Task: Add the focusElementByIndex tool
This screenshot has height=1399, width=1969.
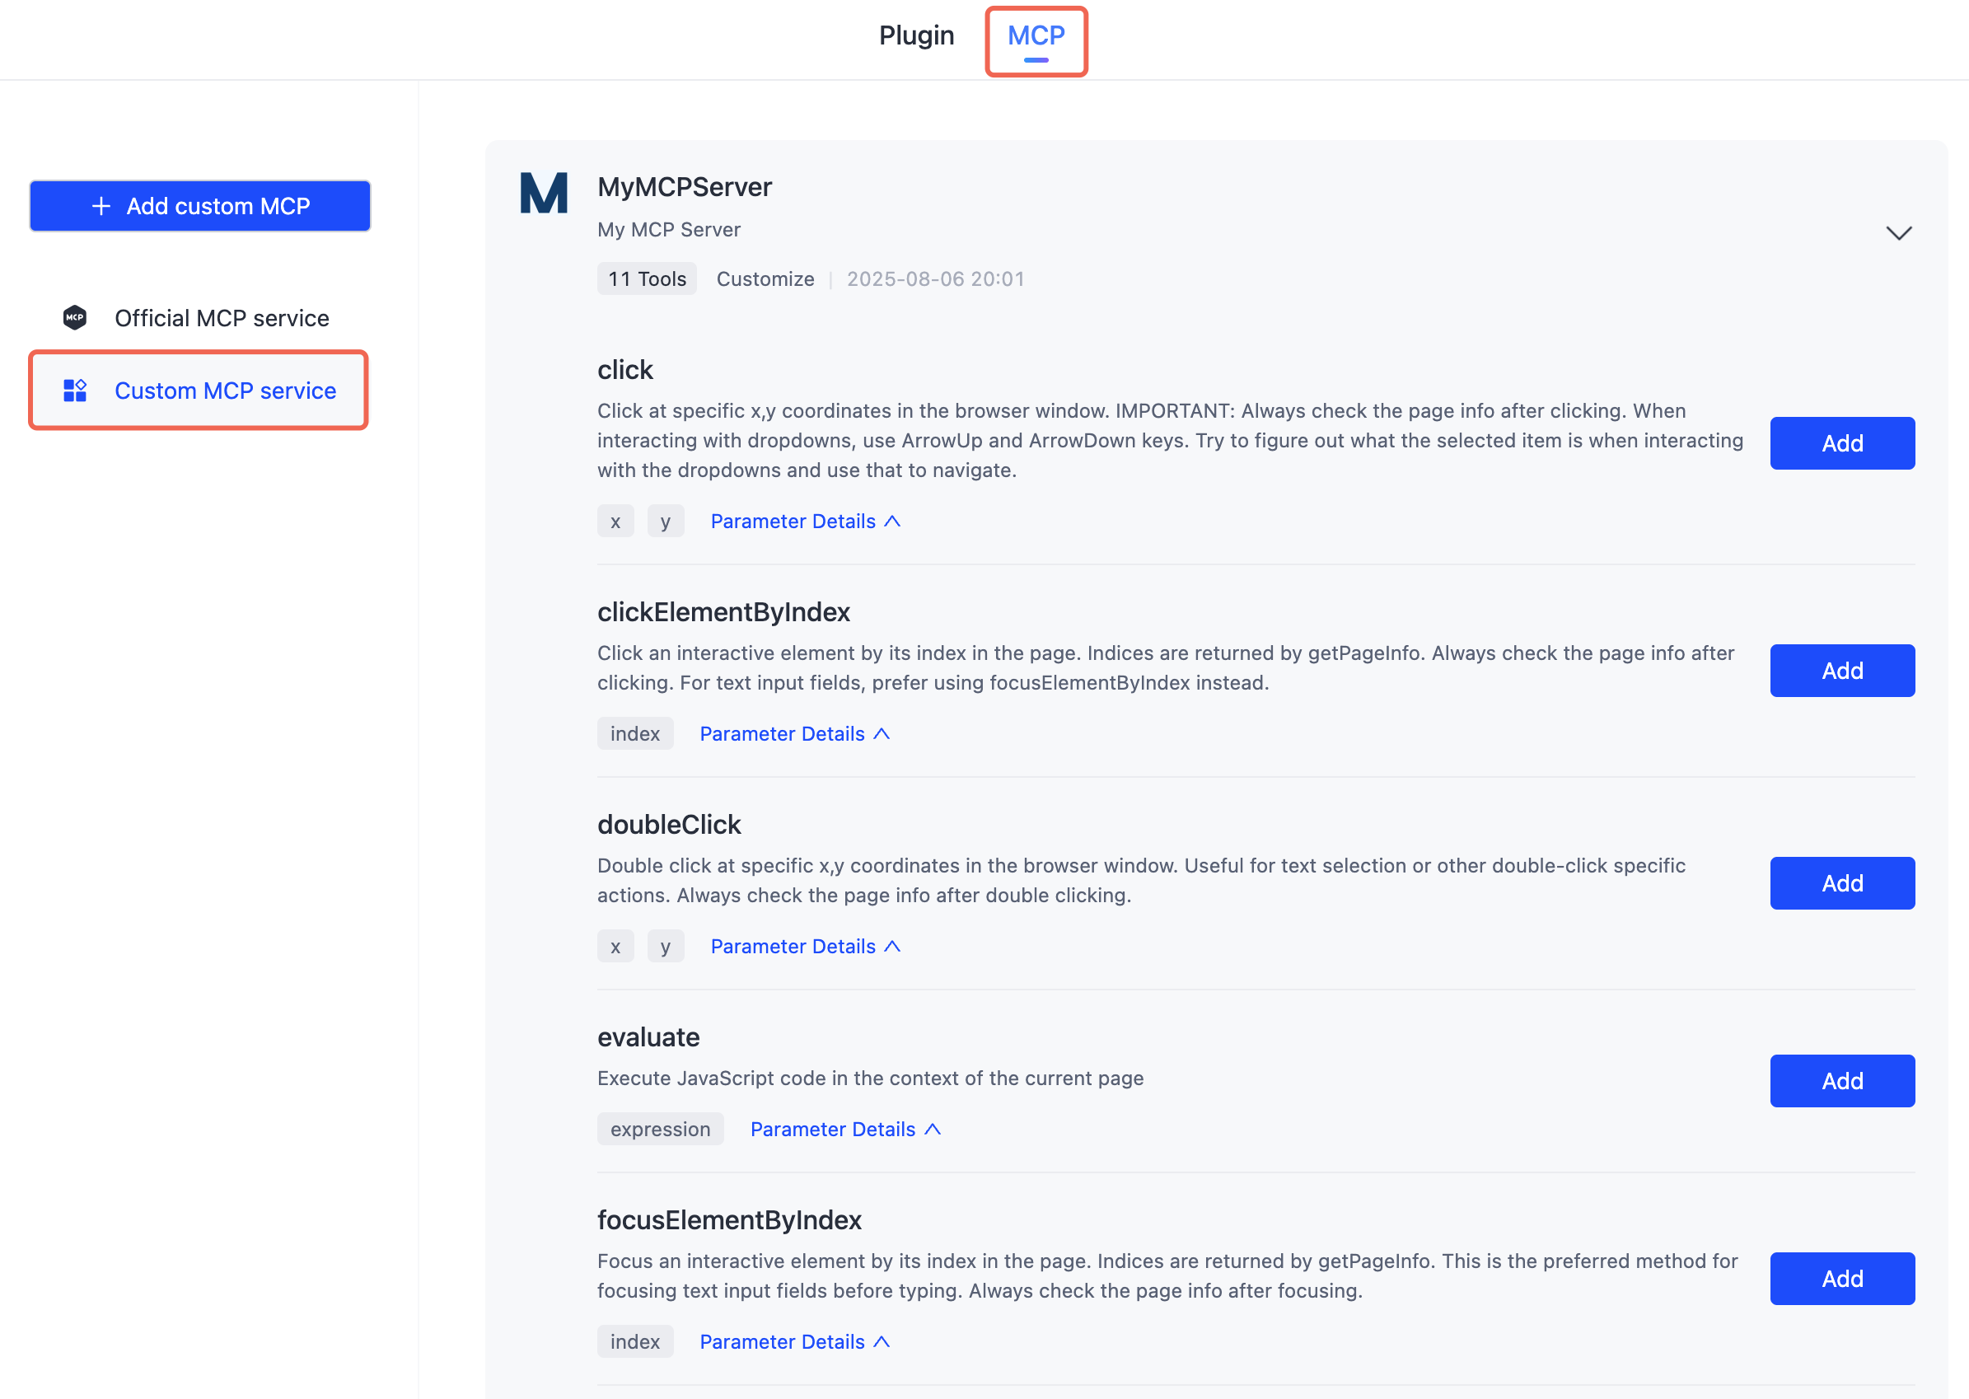Action: click(x=1841, y=1279)
